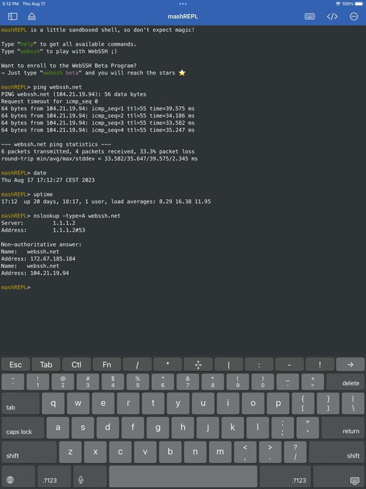Tap the right shift key
366x489 pixels.
[x=336, y=452]
